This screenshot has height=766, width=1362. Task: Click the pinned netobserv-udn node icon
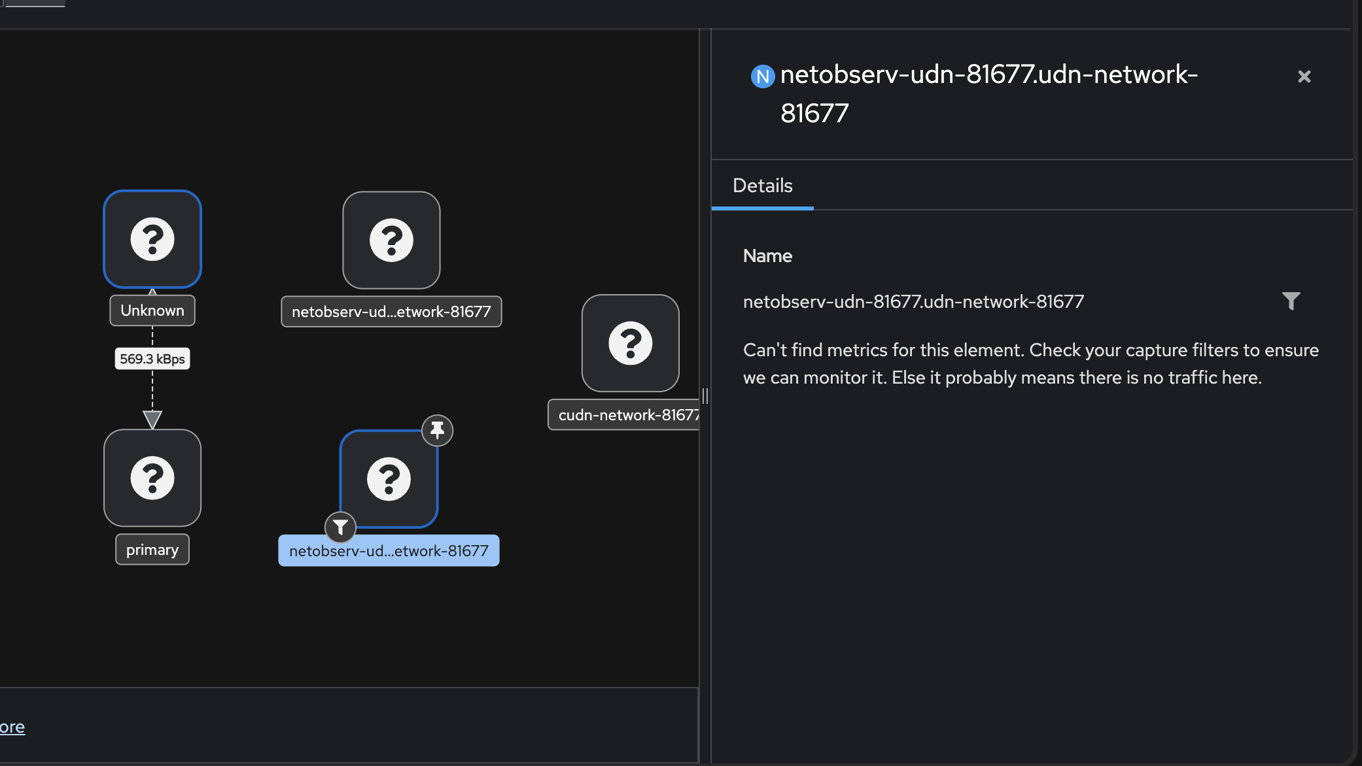click(x=389, y=479)
